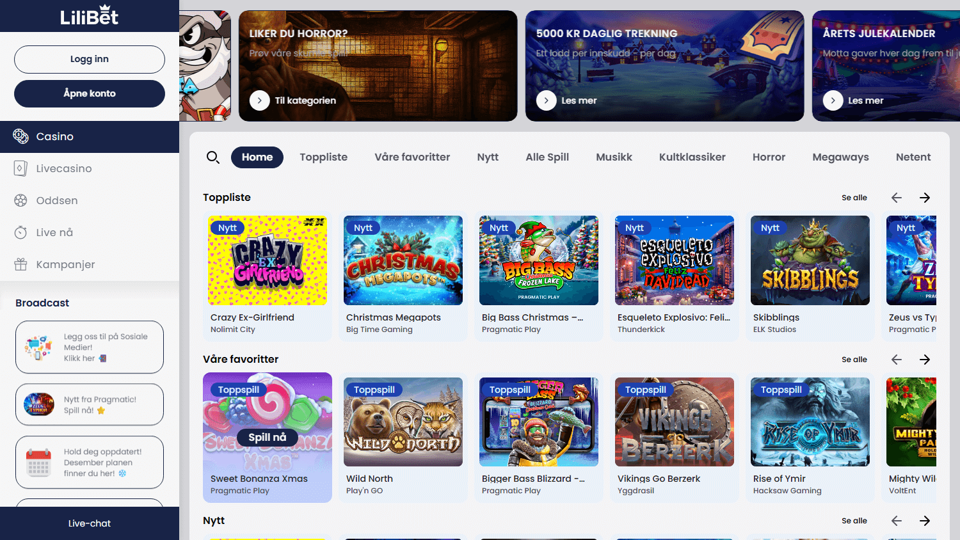Click the Åpne konto button
This screenshot has width=960, height=540.
(89, 93)
